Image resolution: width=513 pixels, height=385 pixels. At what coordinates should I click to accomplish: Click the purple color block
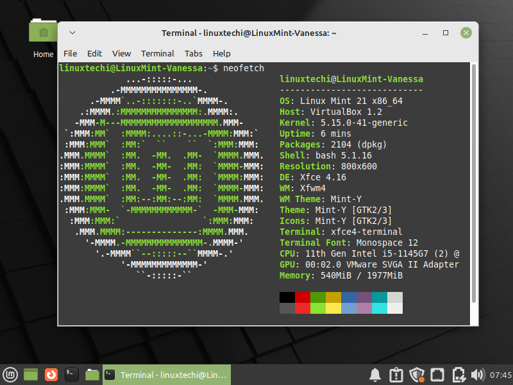pos(364,297)
